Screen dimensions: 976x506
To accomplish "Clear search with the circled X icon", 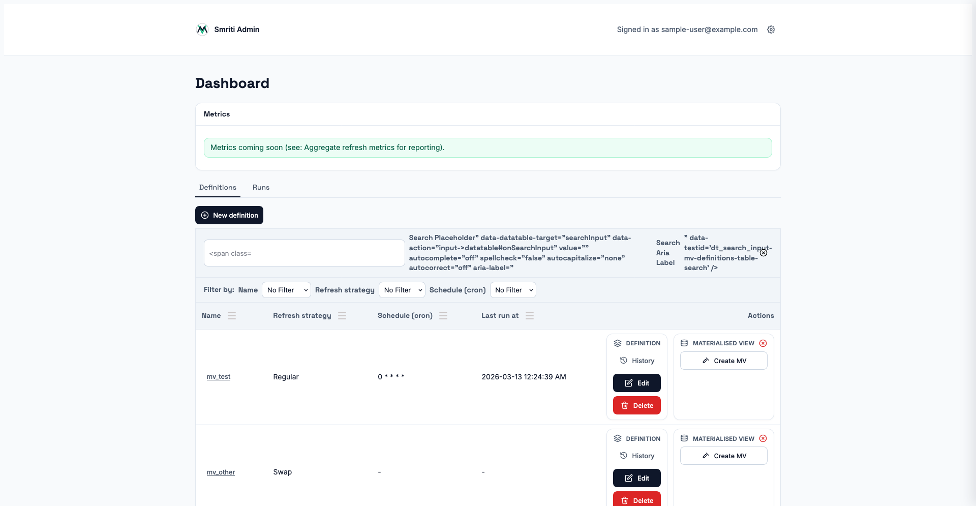I will click(764, 253).
